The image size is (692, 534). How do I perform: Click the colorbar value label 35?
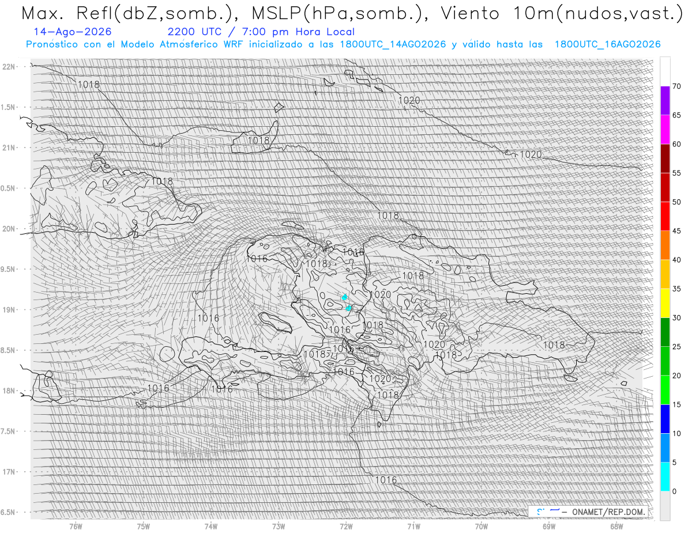tap(676, 289)
